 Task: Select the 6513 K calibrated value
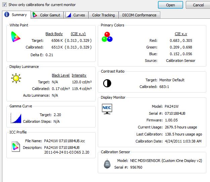coord(57,47)
